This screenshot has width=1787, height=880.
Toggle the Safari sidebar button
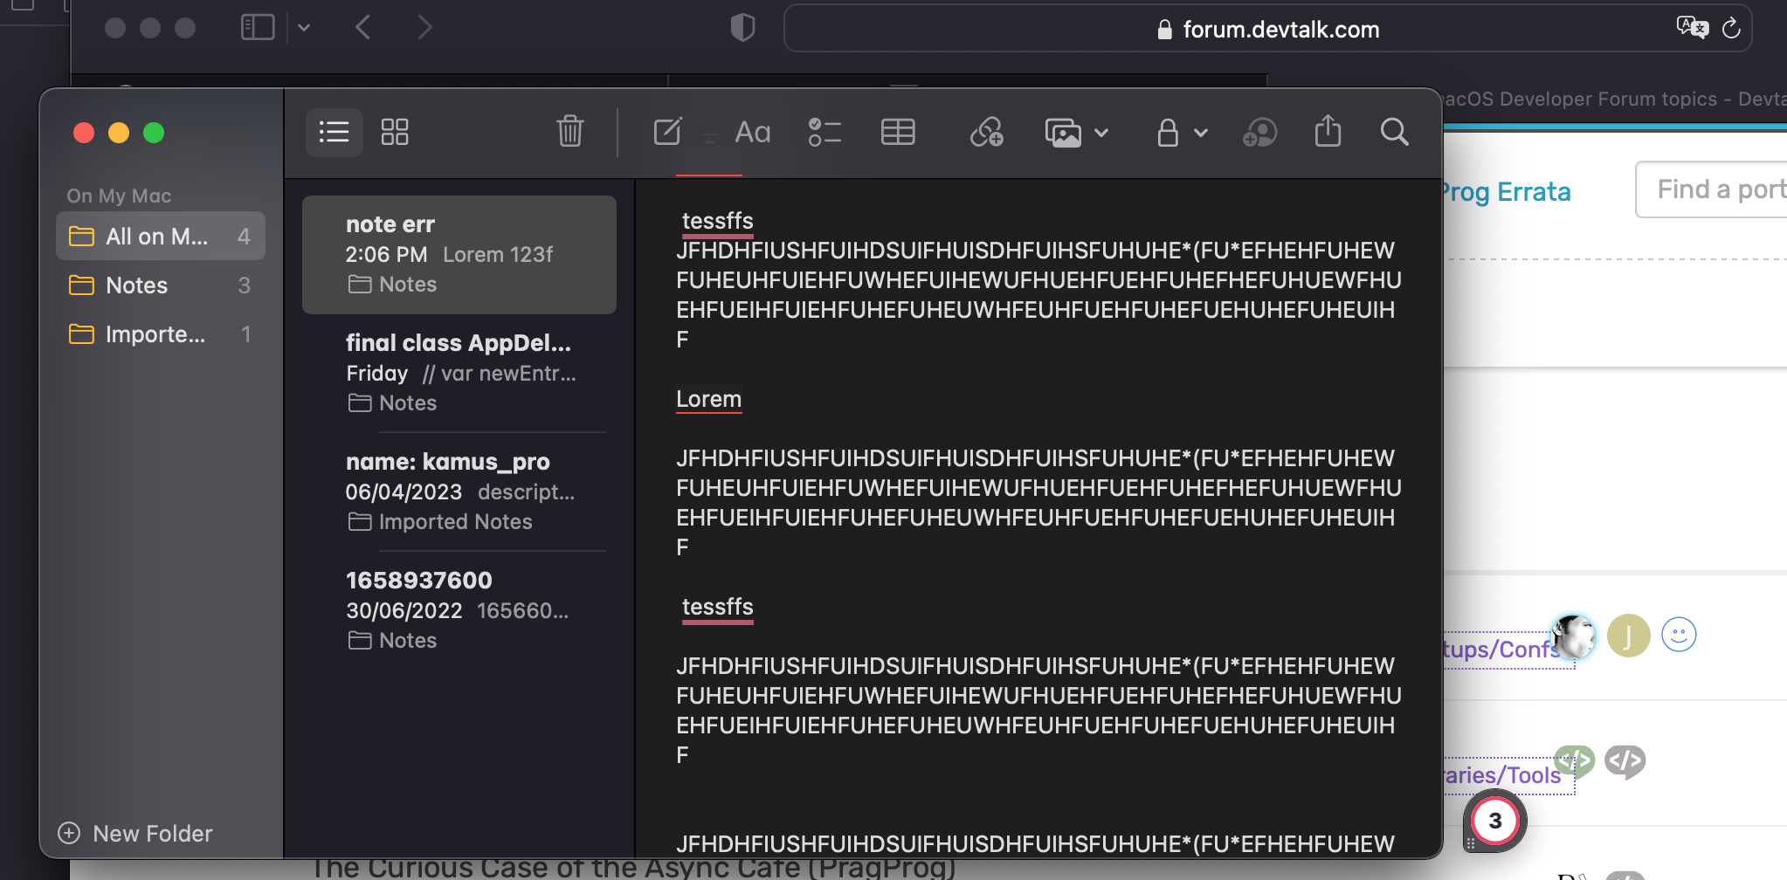pyautogui.click(x=257, y=27)
